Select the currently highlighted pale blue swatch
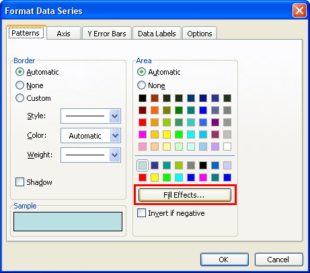Image resolution: width=310 pixels, height=273 pixels. click(143, 165)
